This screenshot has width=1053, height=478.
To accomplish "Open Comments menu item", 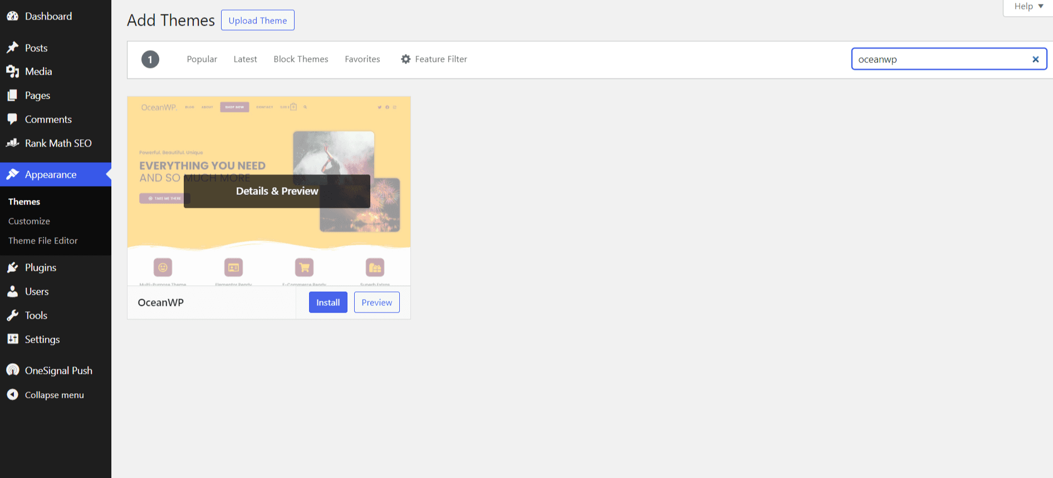I will pyautogui.click(x=56, y=119).
